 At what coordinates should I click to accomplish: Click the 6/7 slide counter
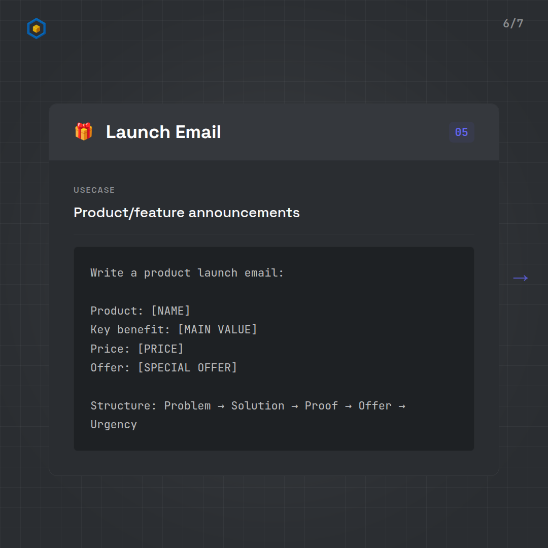point(513,24)
